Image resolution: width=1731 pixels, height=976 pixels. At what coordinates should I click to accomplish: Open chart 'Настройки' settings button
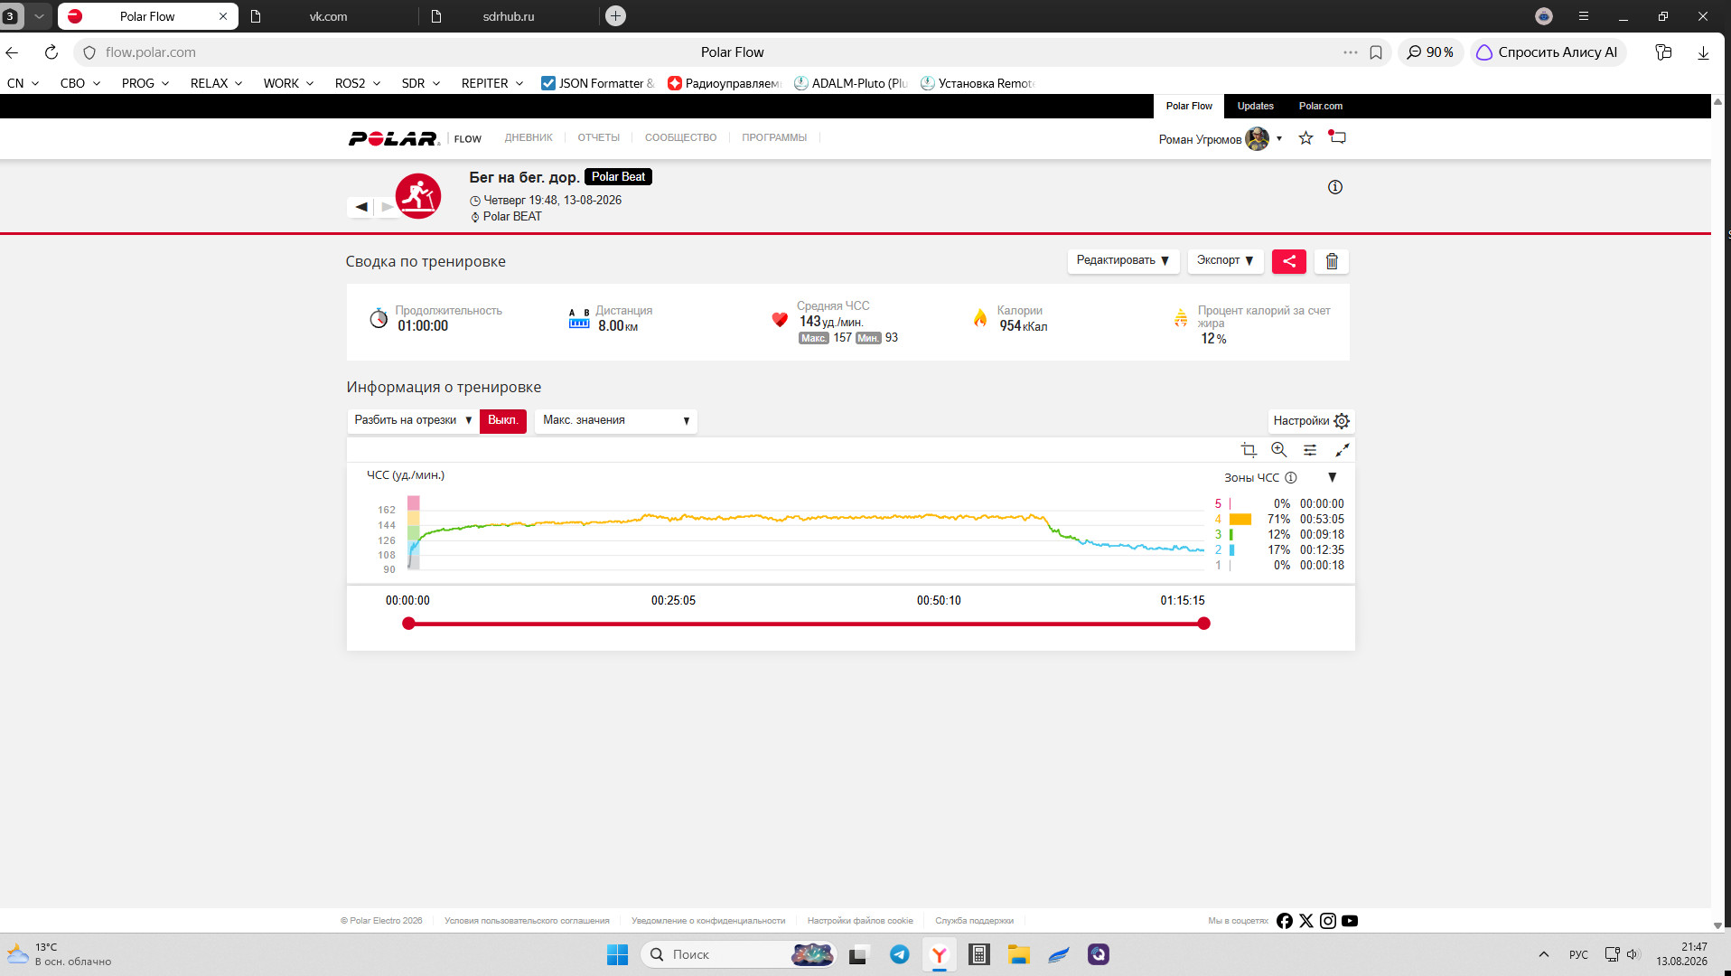[x=1311, y=421]
